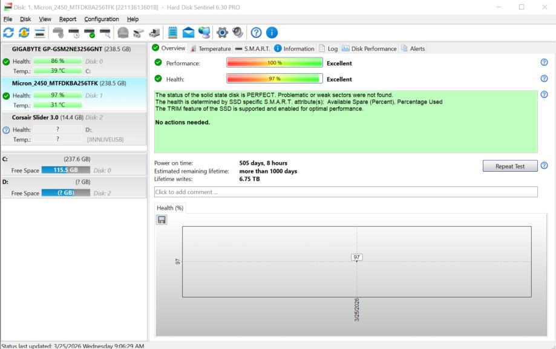Click the 3/25/2026 date label under graph
This screenshot has height=349, width=556.
pos(357,310)
